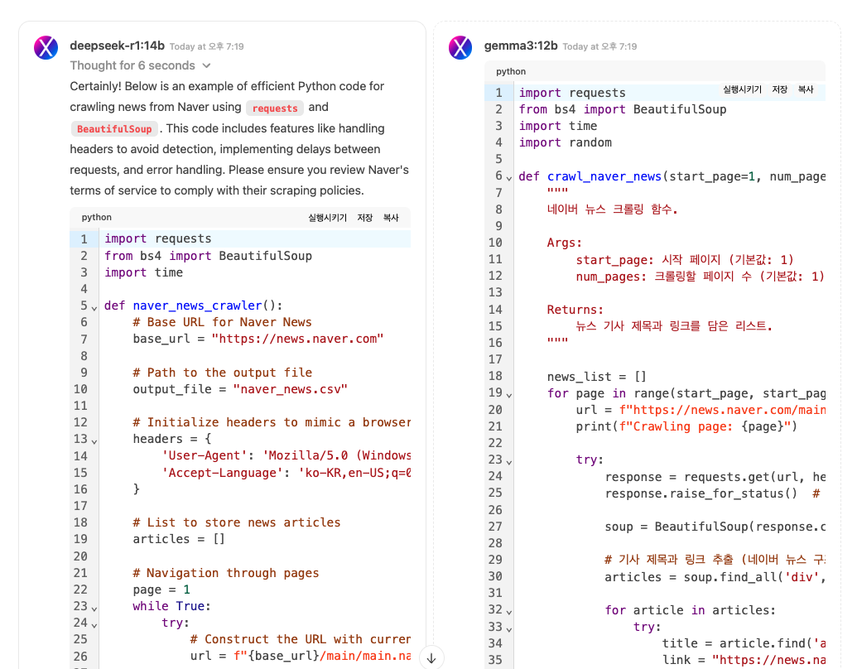Click 'articles = []' in deepseek code
The image size is (857, 669).
click(179, 539)
